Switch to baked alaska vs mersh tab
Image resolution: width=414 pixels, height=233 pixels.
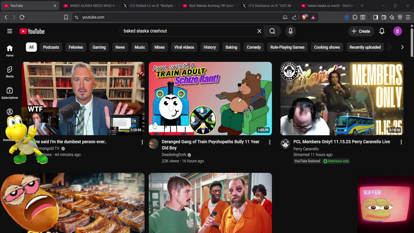tap(327, 6)
